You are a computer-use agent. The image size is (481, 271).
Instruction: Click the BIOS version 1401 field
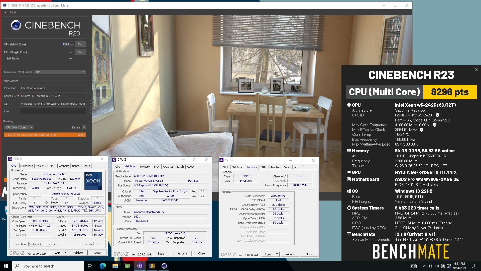tap(170, 217)
